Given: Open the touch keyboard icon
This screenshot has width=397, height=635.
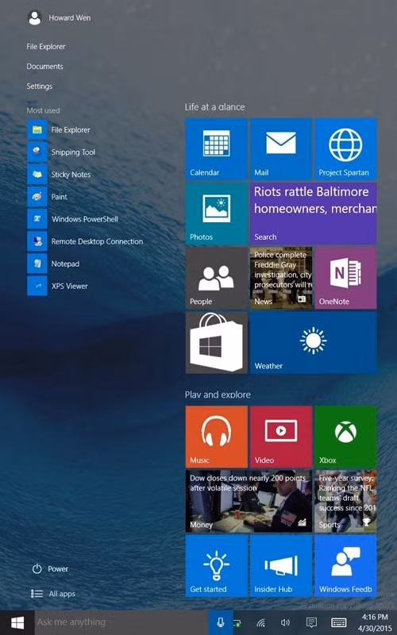Looking at the screenshot, I should tap(338, 622).
